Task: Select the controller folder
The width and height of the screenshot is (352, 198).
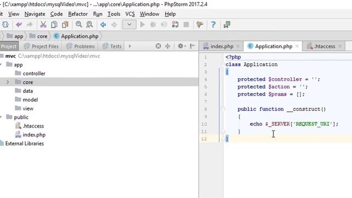Action: point(99,73)
